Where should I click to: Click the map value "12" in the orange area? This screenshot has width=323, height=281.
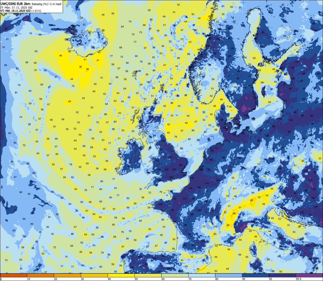point(225,212)
